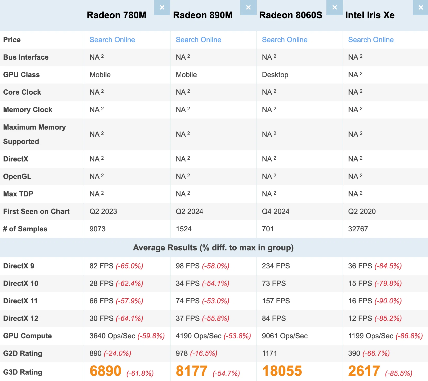
Task: Click the 9061 Ops/Sec GPU Compute result
Action: [x=285, y=336]
